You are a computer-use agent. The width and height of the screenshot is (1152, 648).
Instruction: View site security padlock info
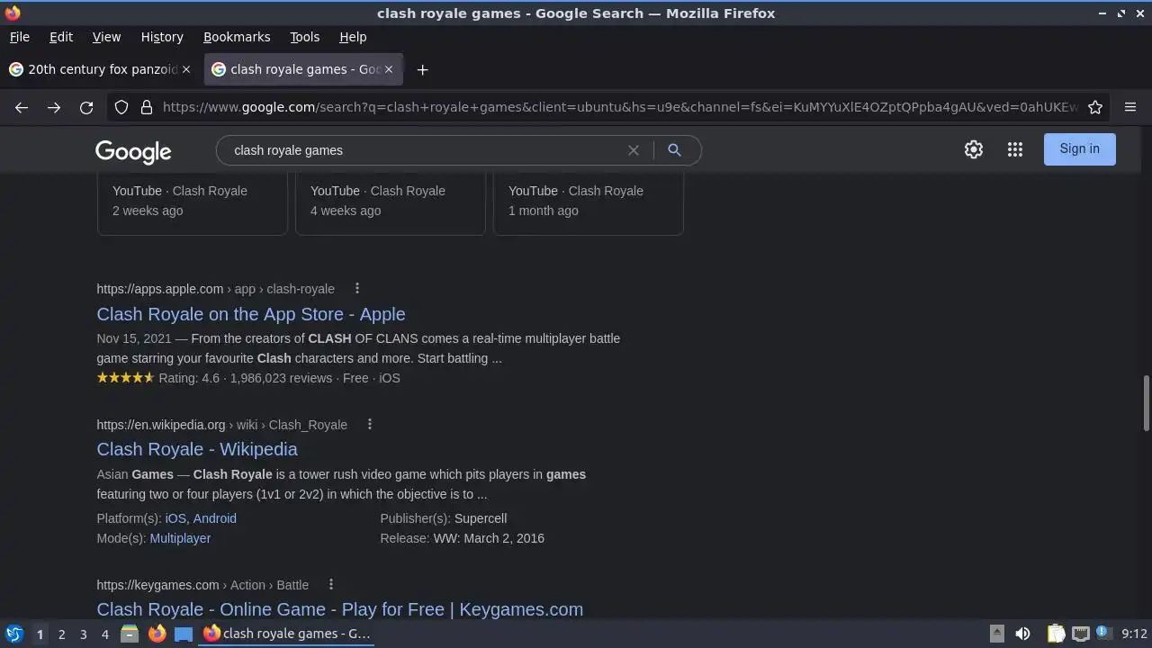tap(147, 107)
